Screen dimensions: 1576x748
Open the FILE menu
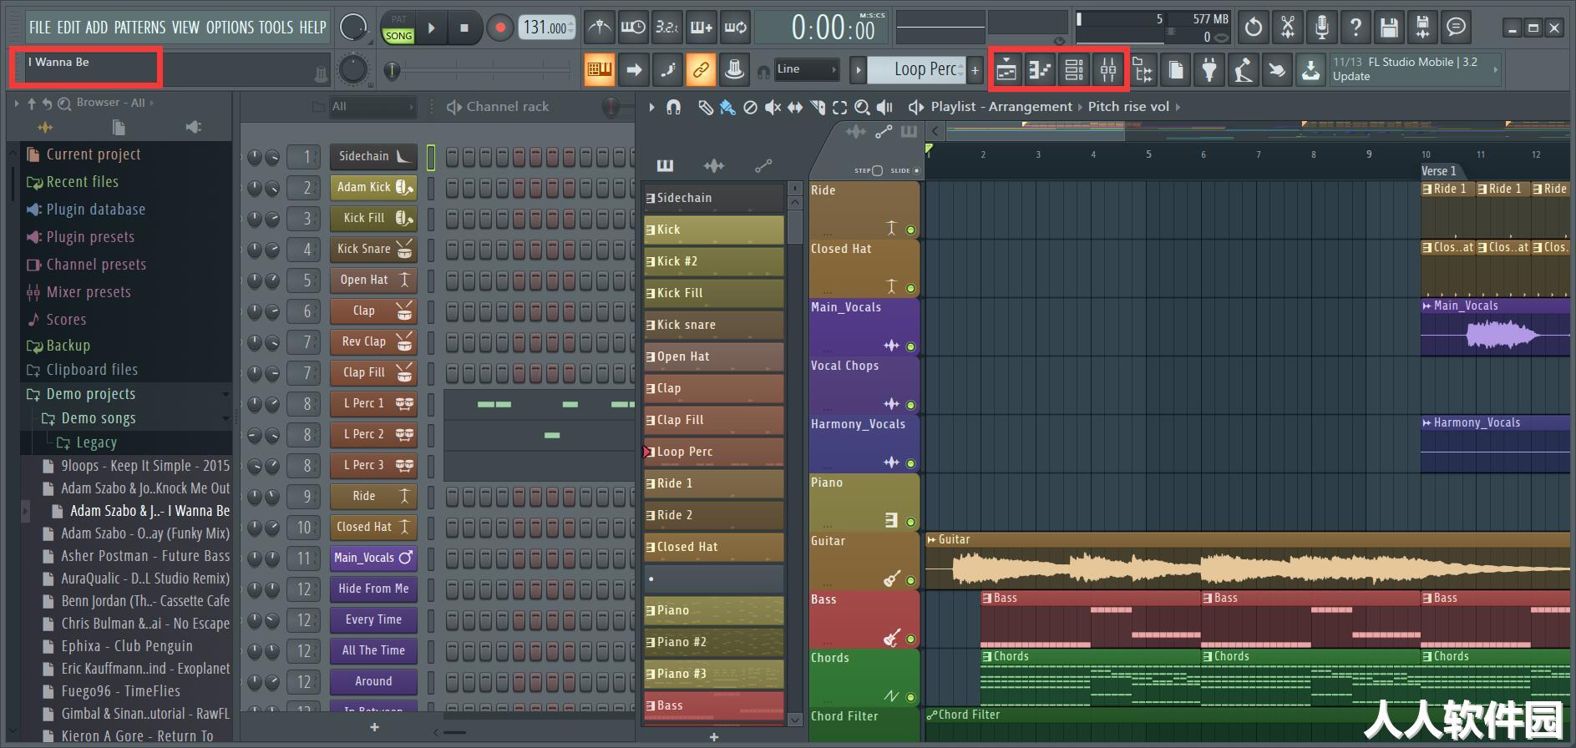(x=40, y=28)
